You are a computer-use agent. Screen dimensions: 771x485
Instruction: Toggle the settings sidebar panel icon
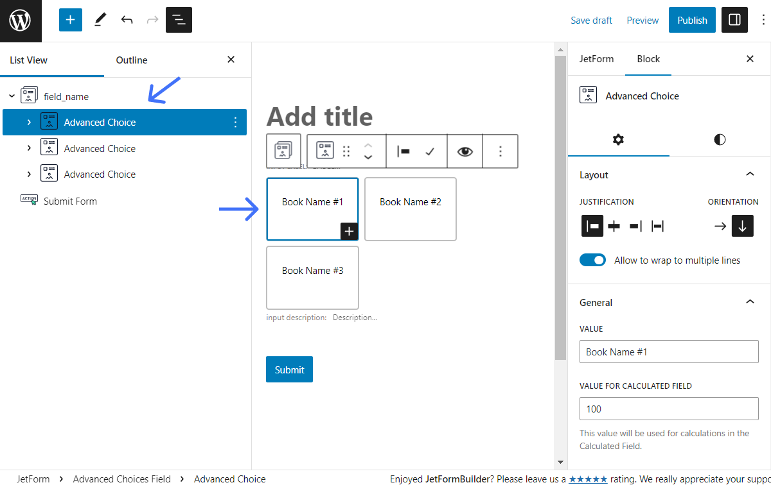[734, 20]
